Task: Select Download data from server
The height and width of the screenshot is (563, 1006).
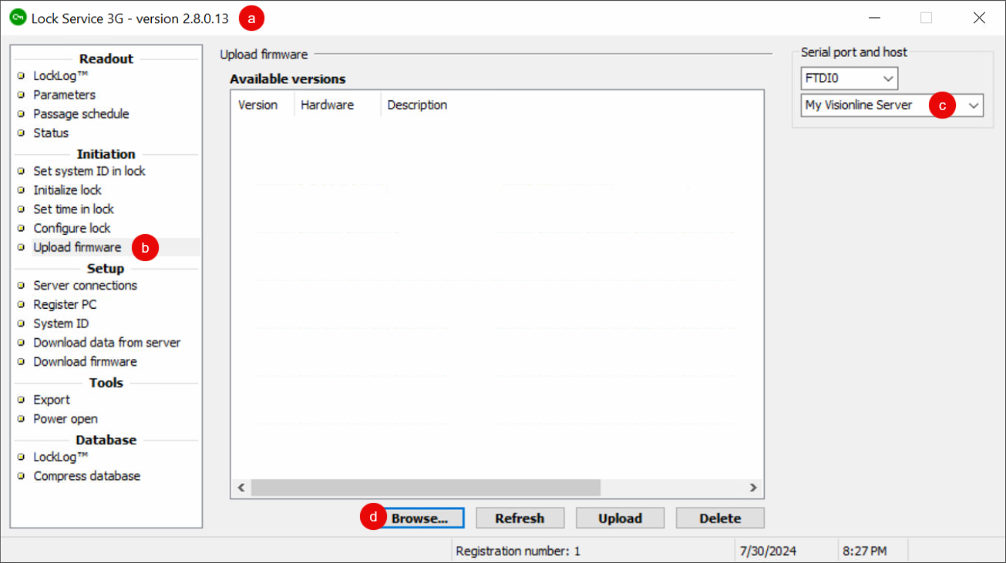Action: 107,343
